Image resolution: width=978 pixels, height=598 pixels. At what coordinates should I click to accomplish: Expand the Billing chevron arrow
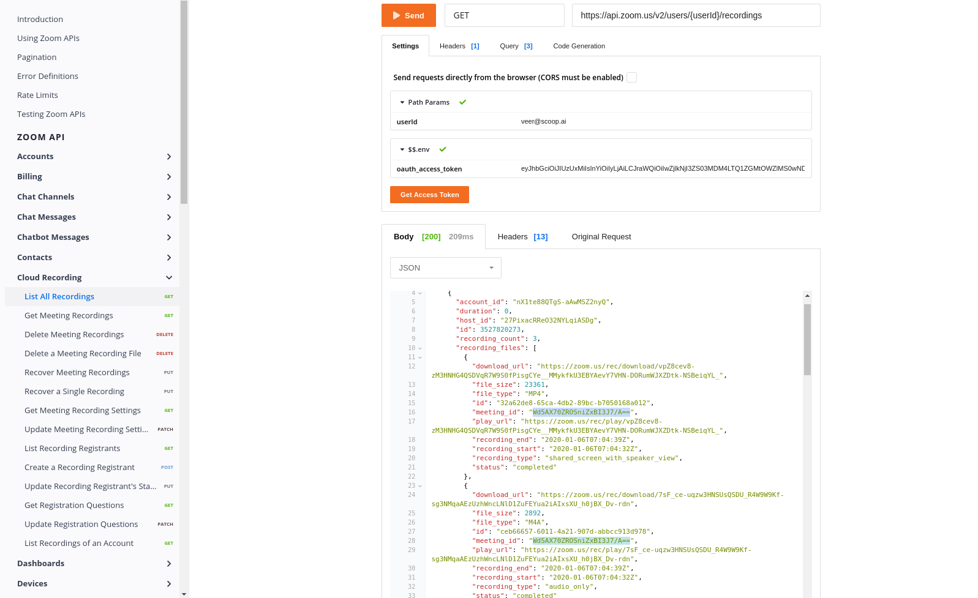click(169, 177)
